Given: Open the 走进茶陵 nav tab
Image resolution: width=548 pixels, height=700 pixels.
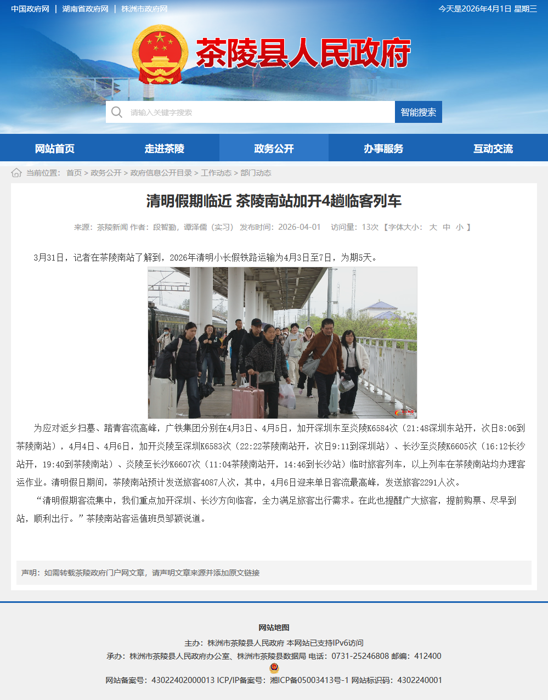Looking at the screenshot, I should 165,148.
